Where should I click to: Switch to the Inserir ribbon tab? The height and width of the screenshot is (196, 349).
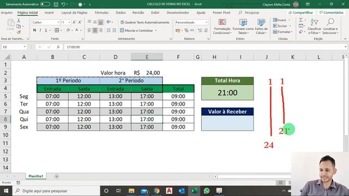coord(49,13)
